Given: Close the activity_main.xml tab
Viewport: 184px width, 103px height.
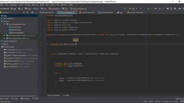Looking at the screenshot, I should coord(144,13).
